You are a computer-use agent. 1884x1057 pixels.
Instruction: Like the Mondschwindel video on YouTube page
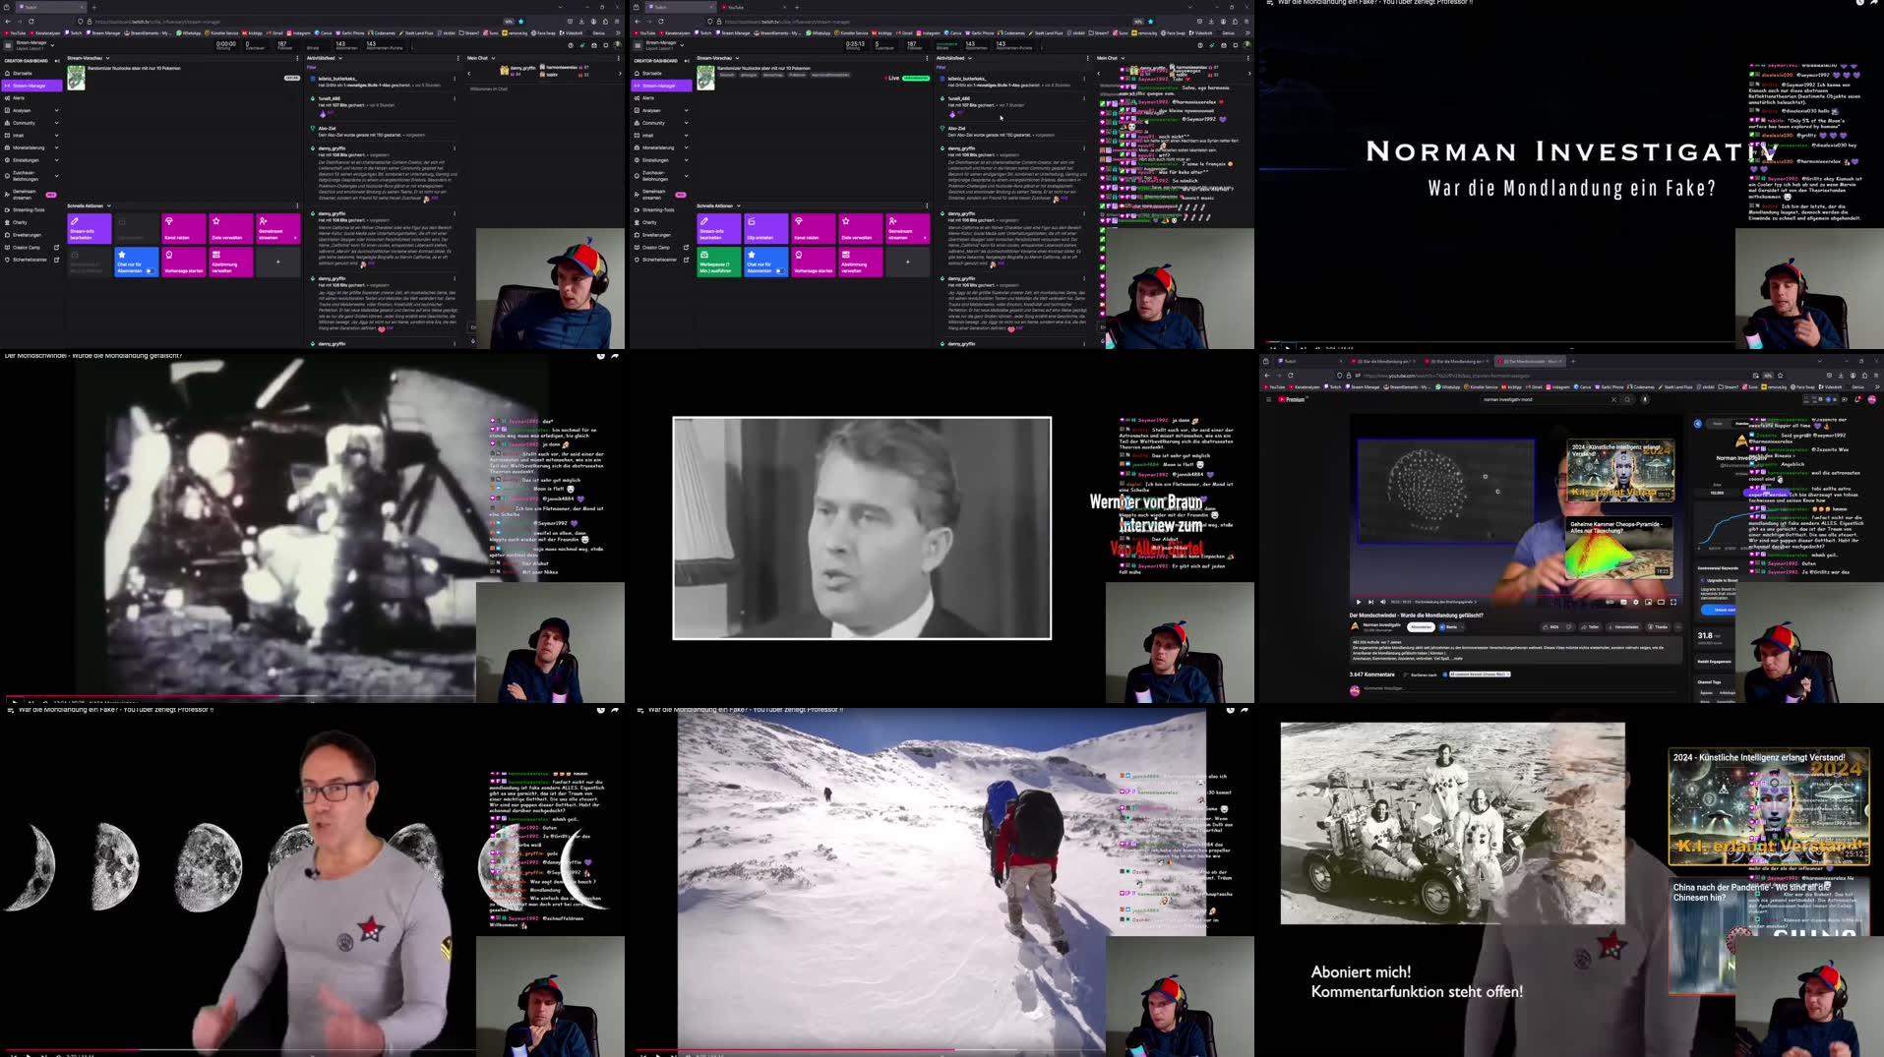click(x=1551, y=626)
